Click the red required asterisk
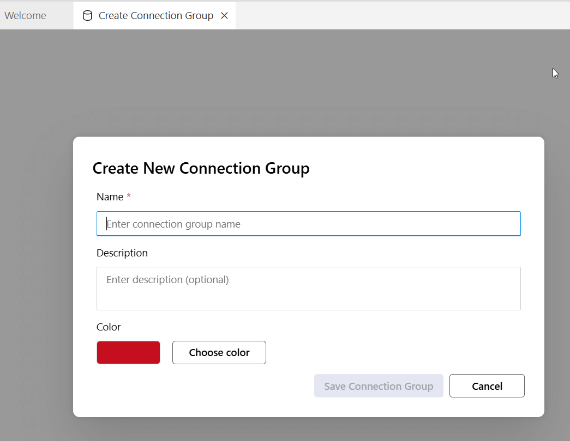 click(x=129, y=197)
